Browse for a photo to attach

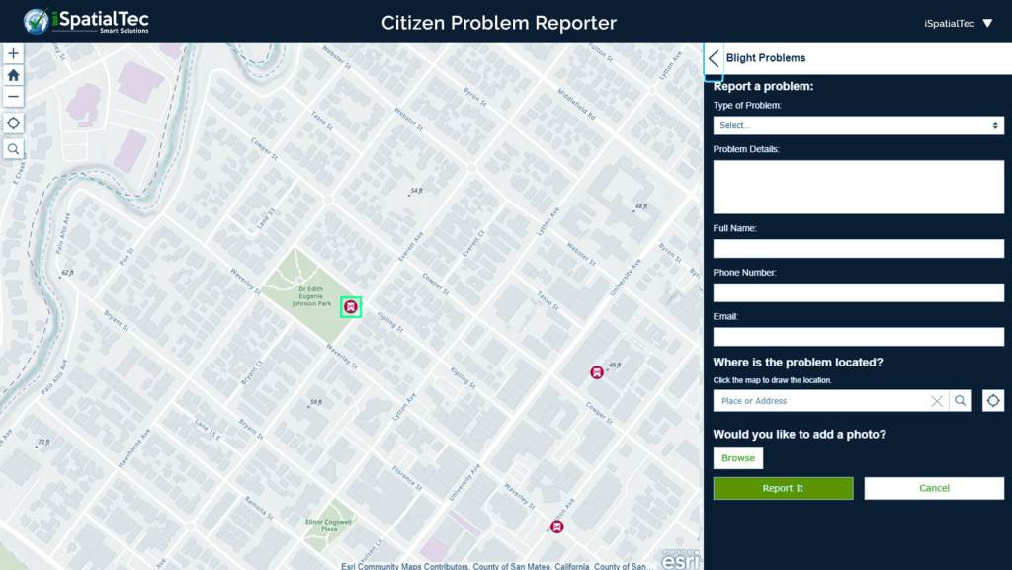pyautogui.click(x=737, y=458)
